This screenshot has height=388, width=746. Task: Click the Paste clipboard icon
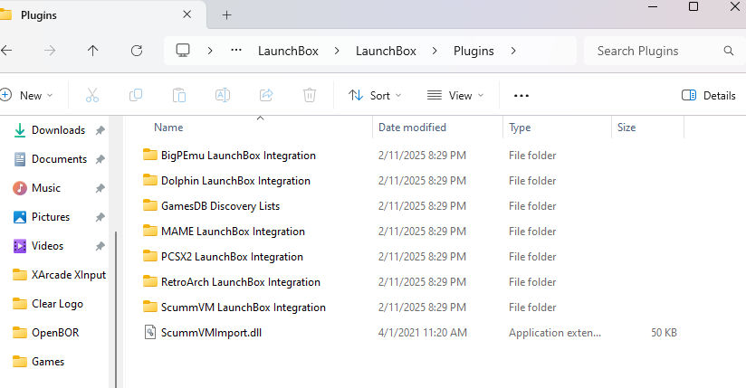tap(179, 96)
